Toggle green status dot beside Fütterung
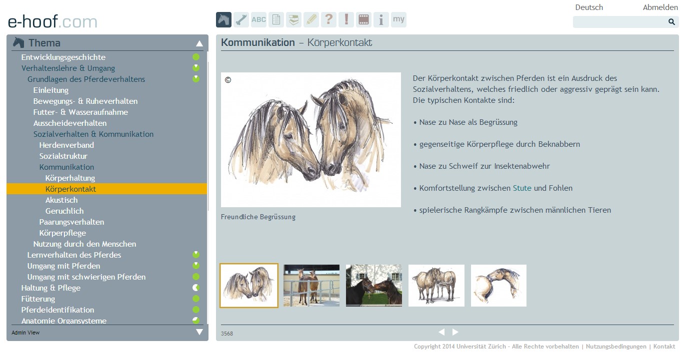The height and width of the screenshot is (352, 681). pyautogui.click(x=196, y=299)
